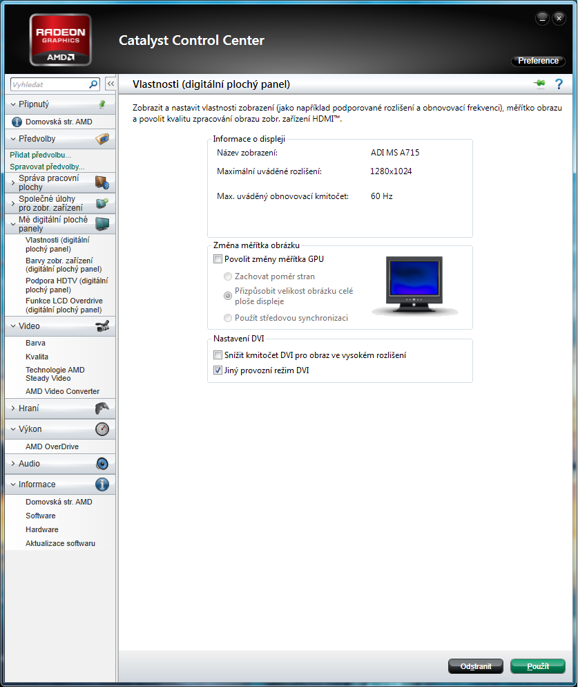Collapse the sidebar with the double-arrow button
The width and height of the screenshot is (578, 687).
point(110,84)
